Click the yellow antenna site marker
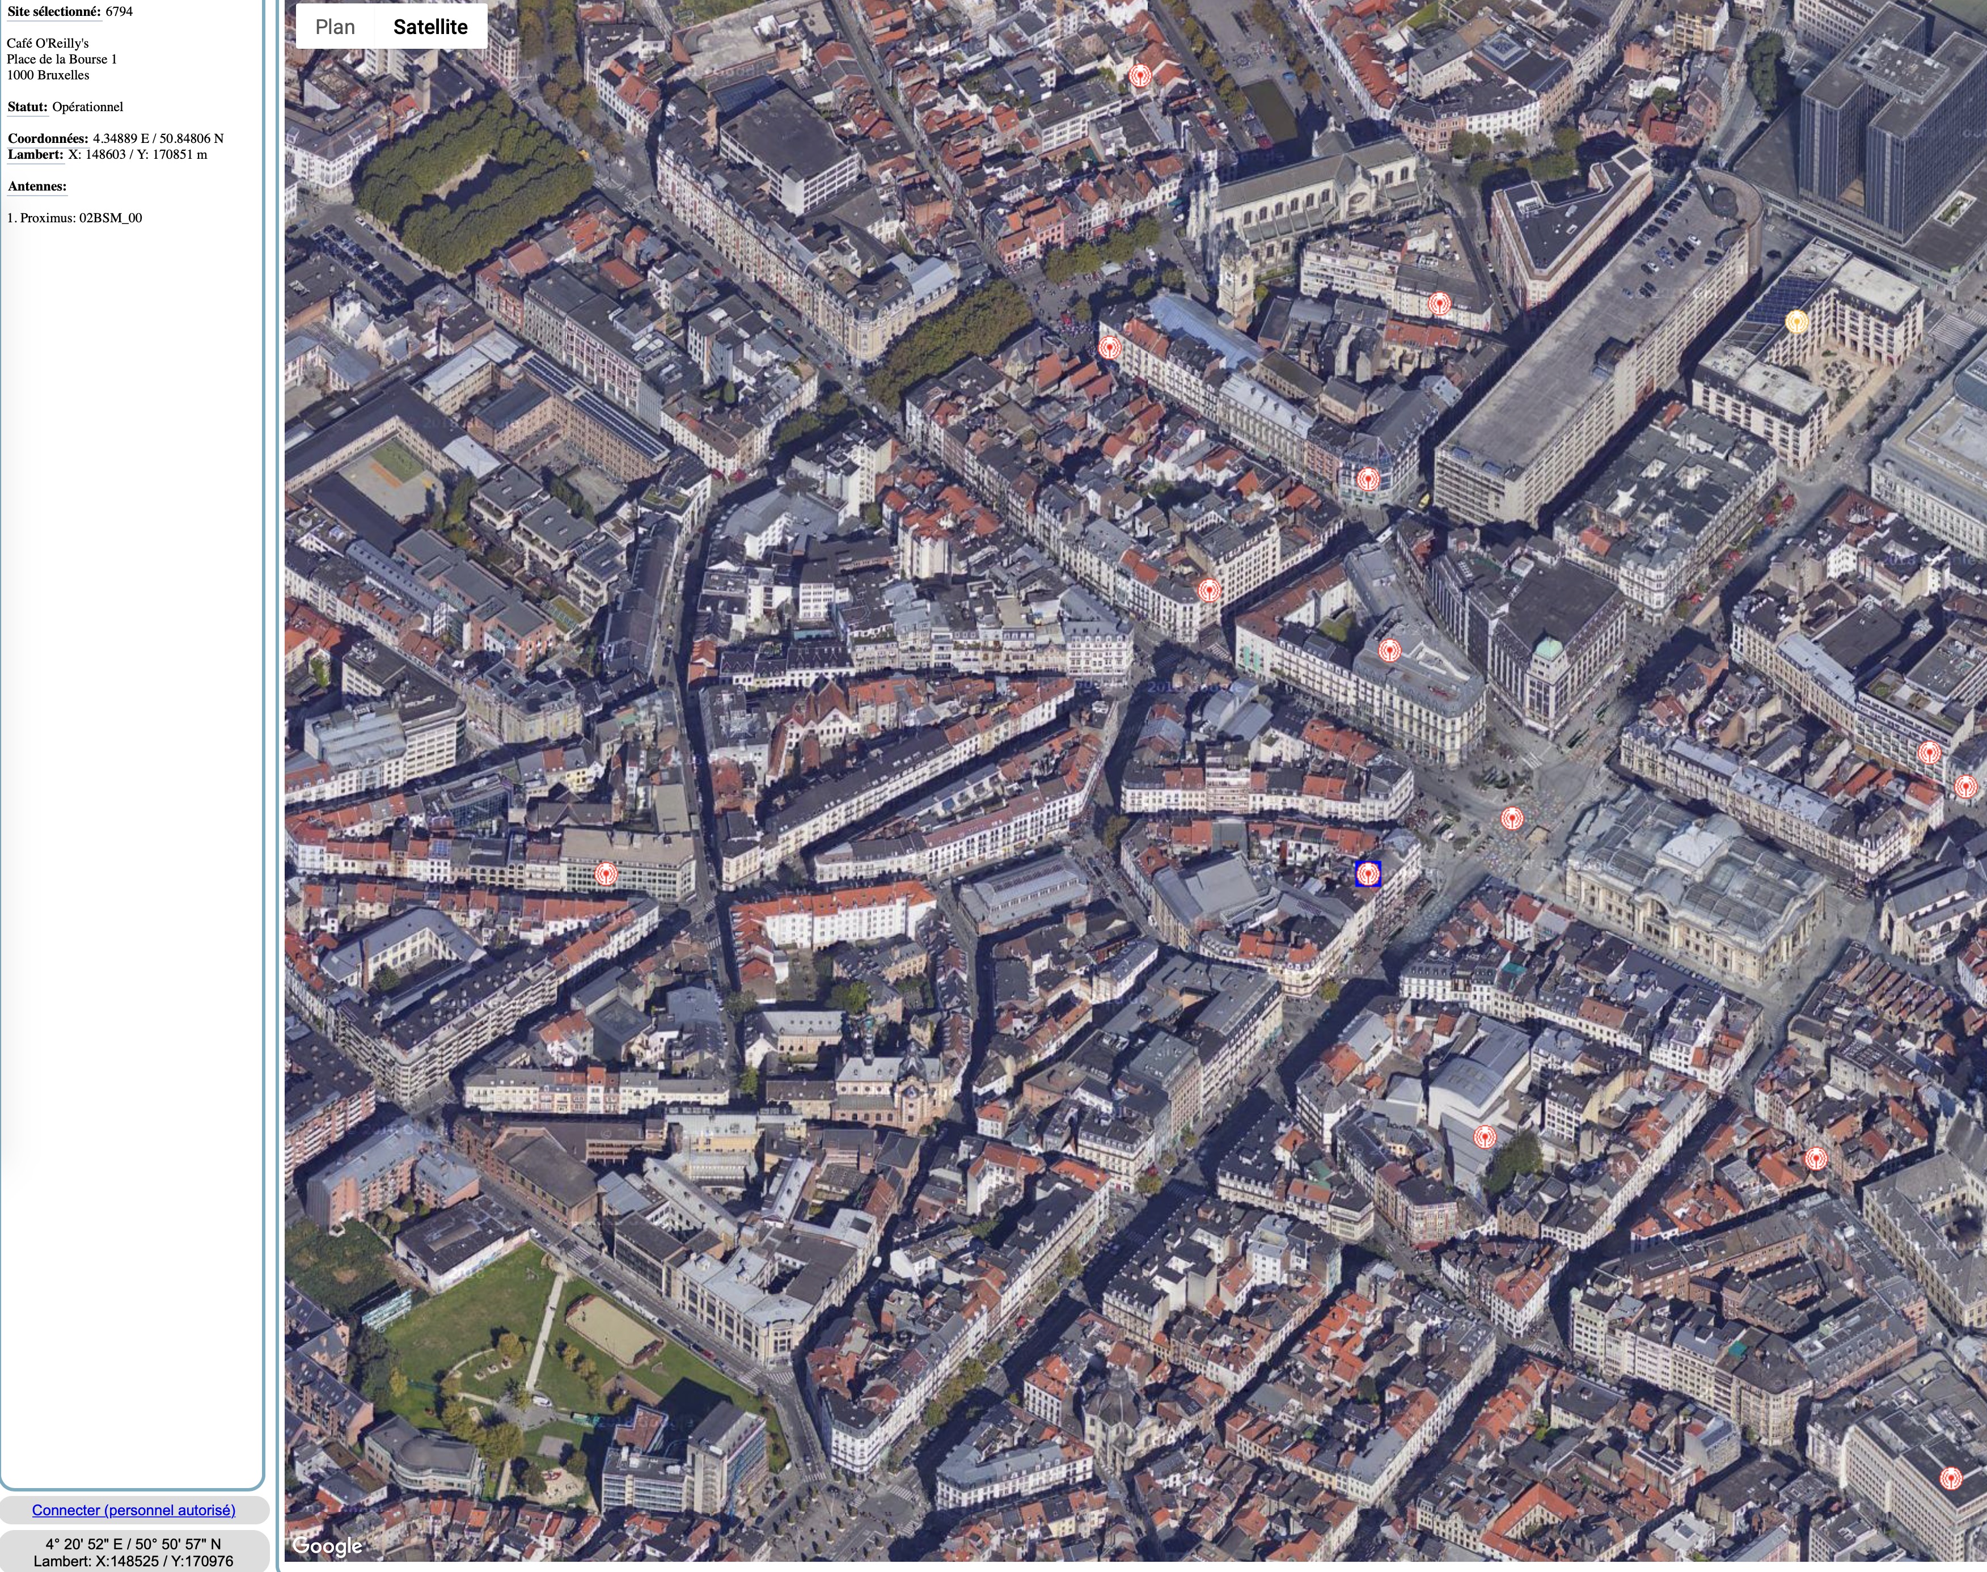 tap(1796, 321)
